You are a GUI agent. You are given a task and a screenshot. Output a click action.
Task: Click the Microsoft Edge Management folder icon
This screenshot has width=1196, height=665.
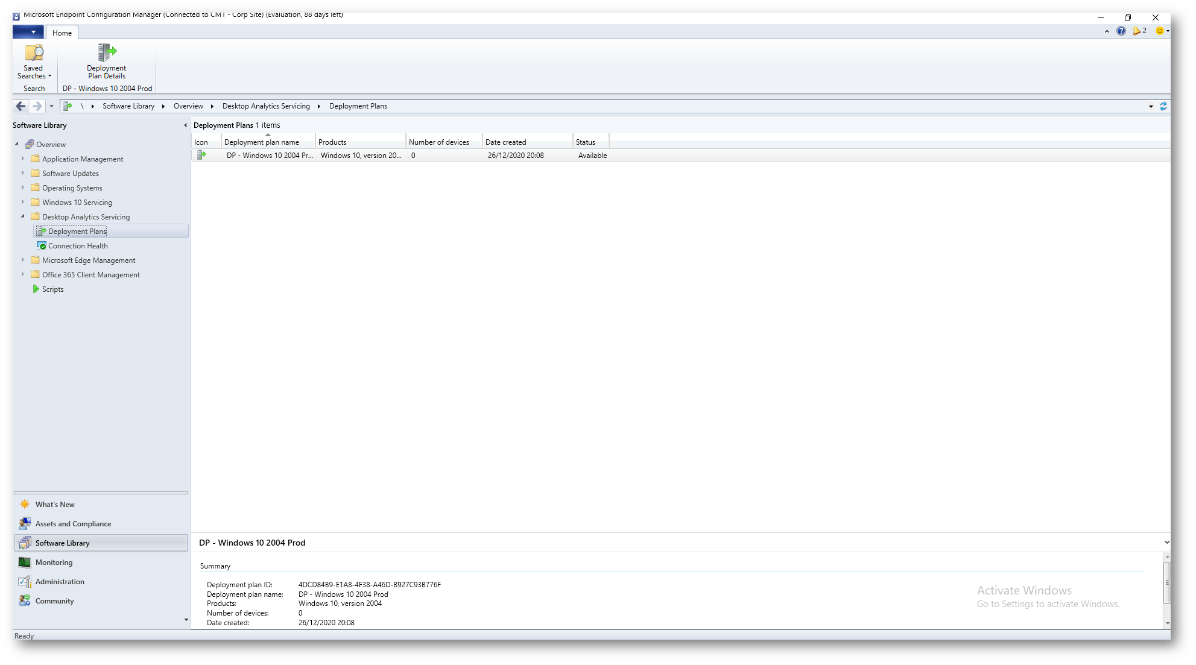click(x=35, y=260)
